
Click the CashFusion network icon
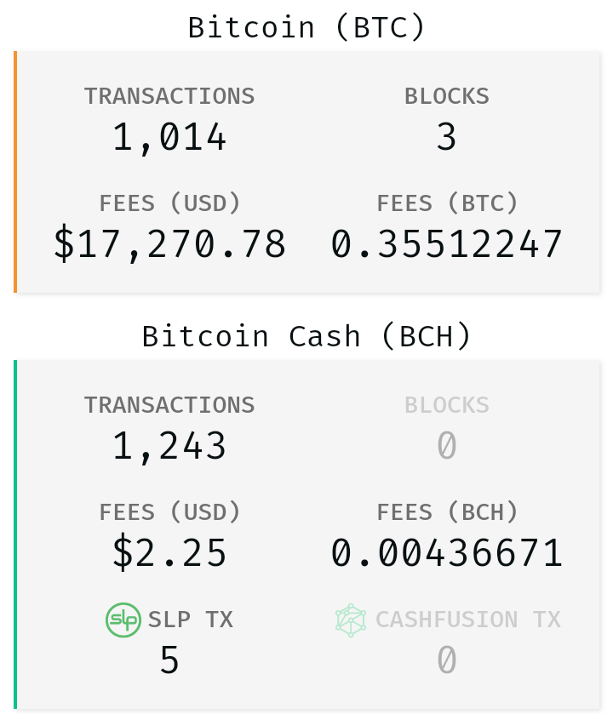[x=351, y=620]
